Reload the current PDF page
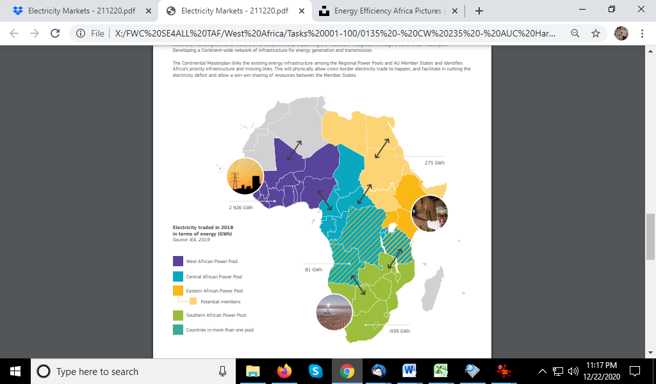Screen dimensions: 656x384 pyautogui.click(x=55, y=33)
